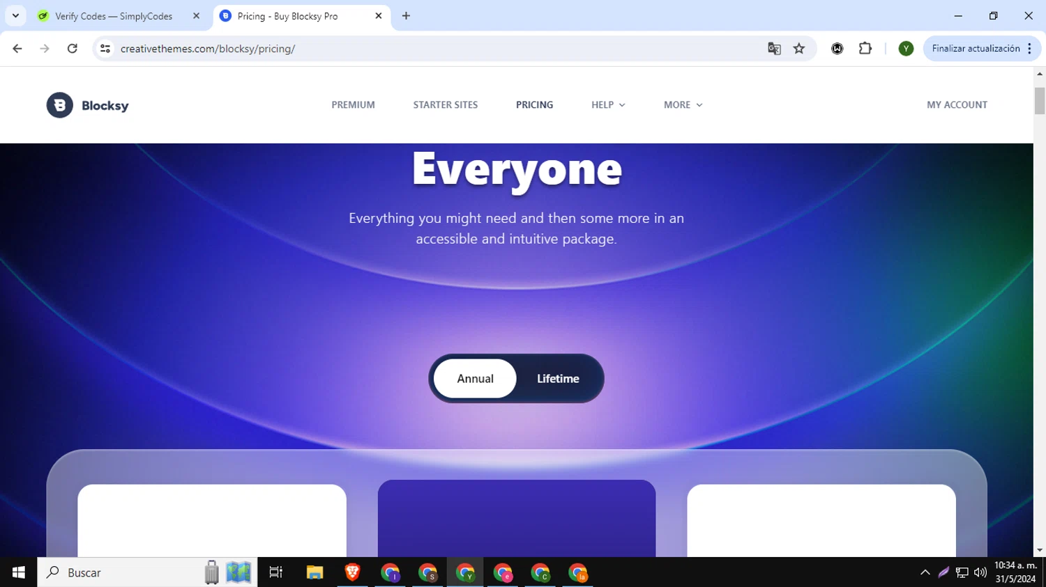This screenshot has height=587, width=1046.
Task: Expand the MORE dropdown menu
Action: [x=683, y=105]
